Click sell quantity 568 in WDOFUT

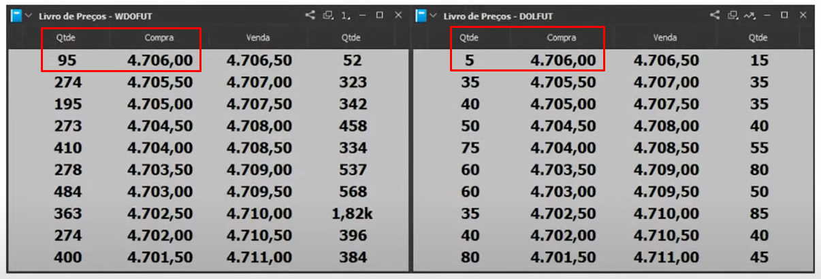tap(352, 191)
